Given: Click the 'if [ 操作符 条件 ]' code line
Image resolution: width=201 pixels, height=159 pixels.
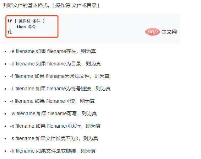Looking at the screenshot, I should click(x=26, y=21).
